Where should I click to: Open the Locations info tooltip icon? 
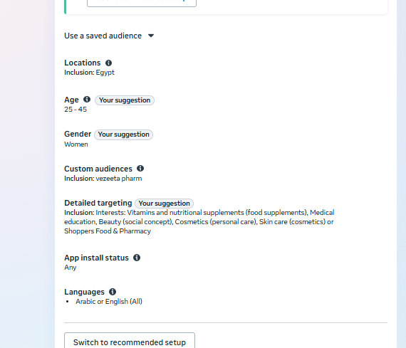[108, 63]
